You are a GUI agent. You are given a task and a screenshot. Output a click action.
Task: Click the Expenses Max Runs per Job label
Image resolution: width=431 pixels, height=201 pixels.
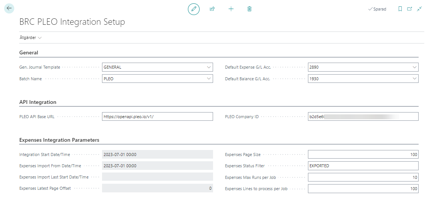[251, 177]
